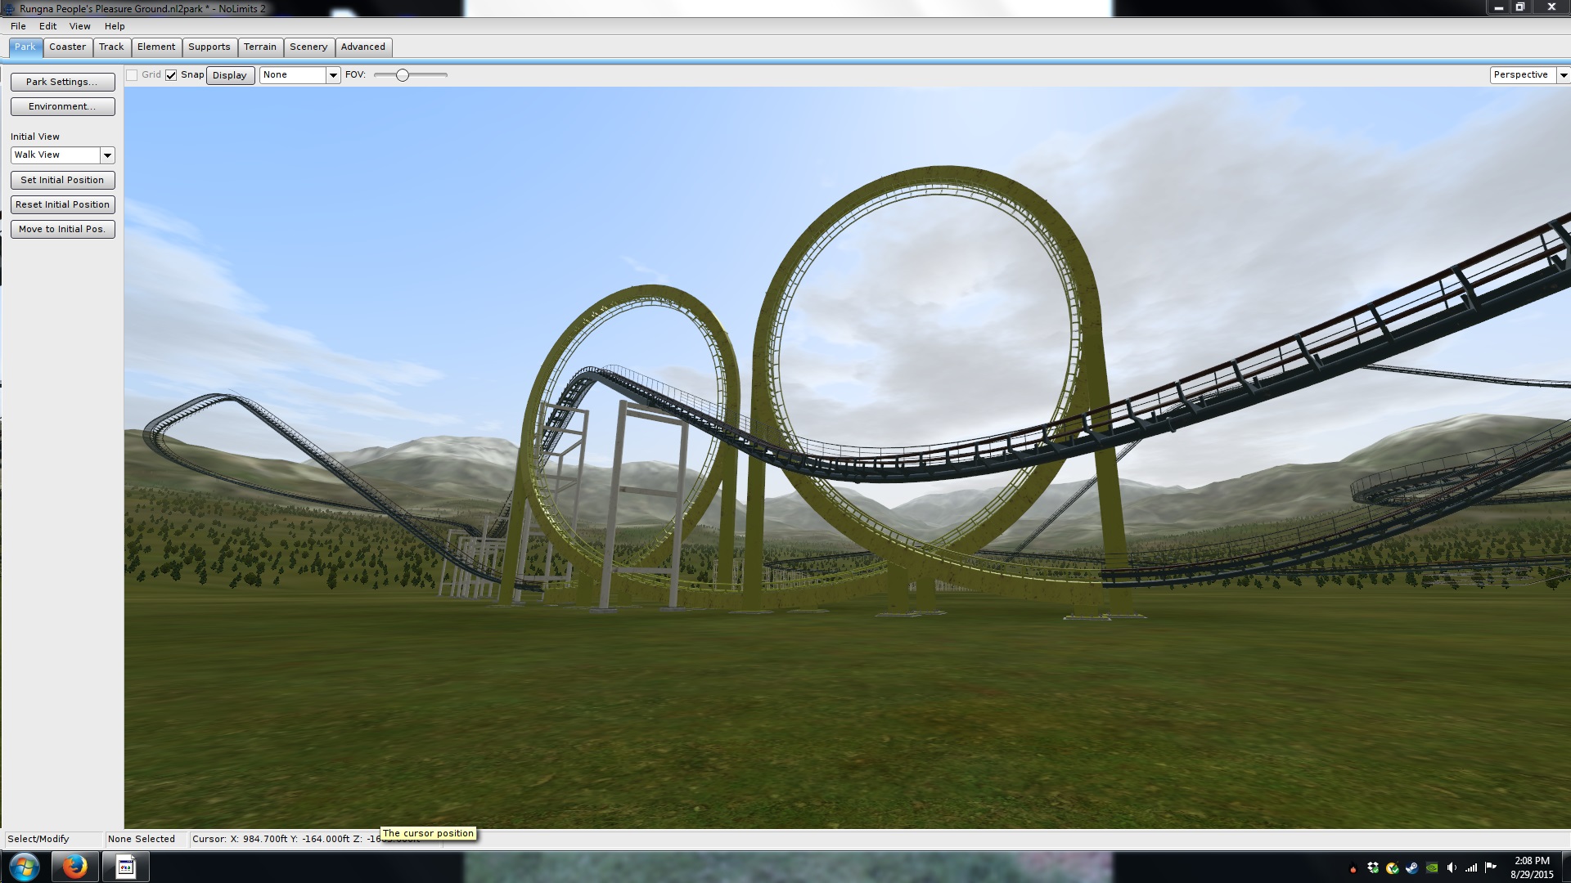Viewport: 1571px width, 883px height.
Task: Open the None dropdown beside Display
Action: [x=333, y=75]
